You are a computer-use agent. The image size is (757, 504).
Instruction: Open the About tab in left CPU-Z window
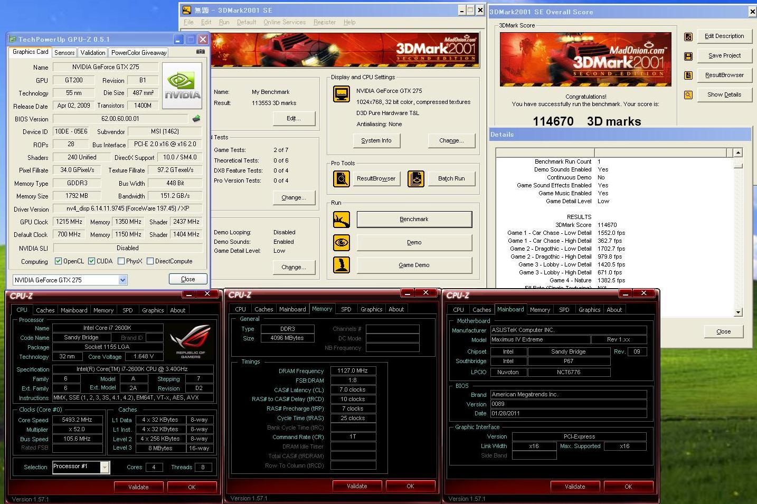coord(178,310)
